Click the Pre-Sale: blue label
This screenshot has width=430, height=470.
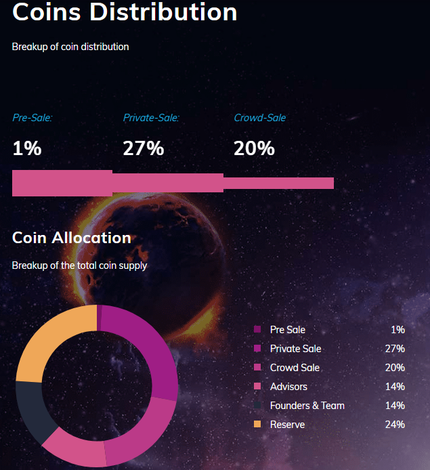32,118
